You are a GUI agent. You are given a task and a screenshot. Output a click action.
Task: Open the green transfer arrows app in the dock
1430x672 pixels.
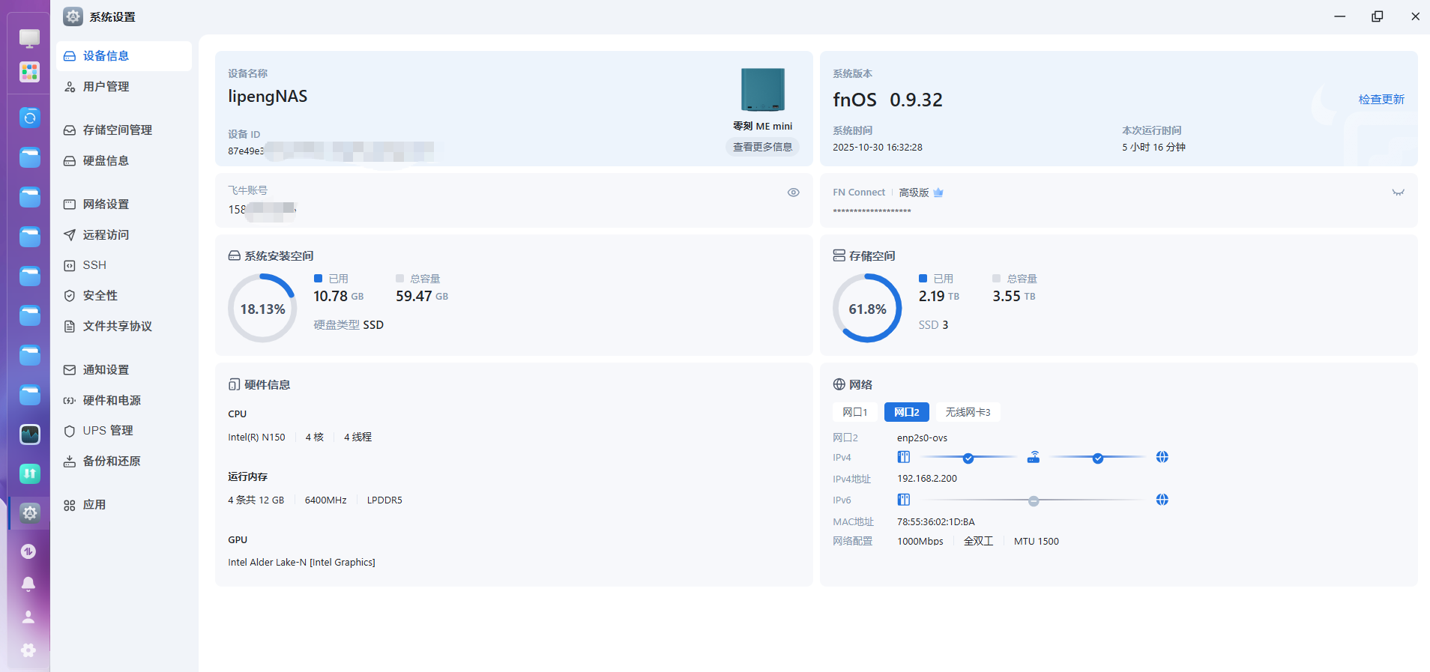click(x=29, y=473)
